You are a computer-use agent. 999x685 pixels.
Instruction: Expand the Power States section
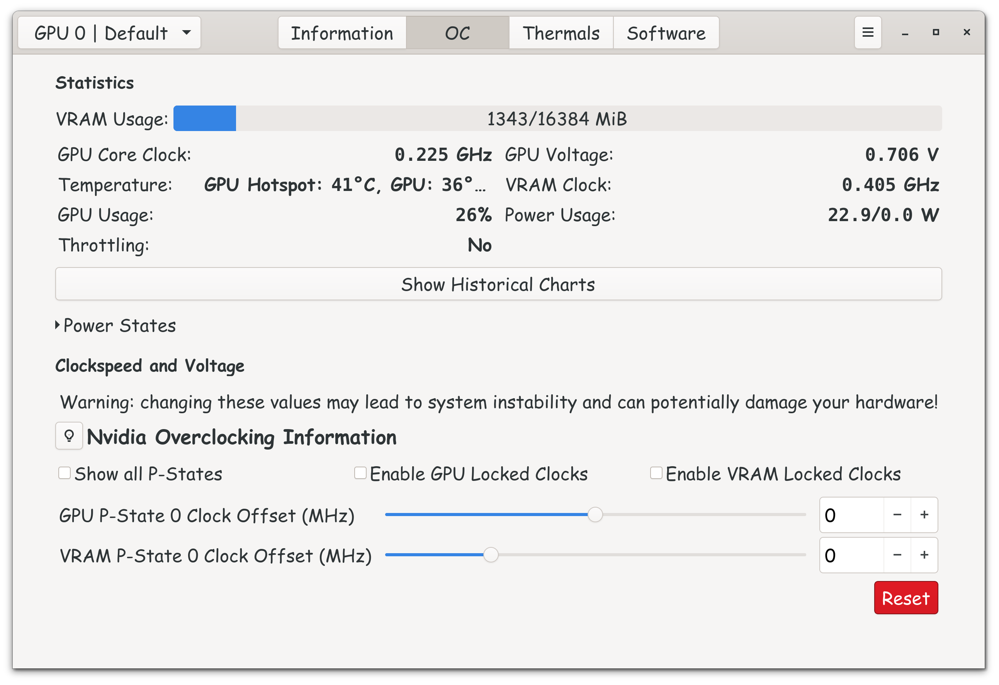click(116, 326)
